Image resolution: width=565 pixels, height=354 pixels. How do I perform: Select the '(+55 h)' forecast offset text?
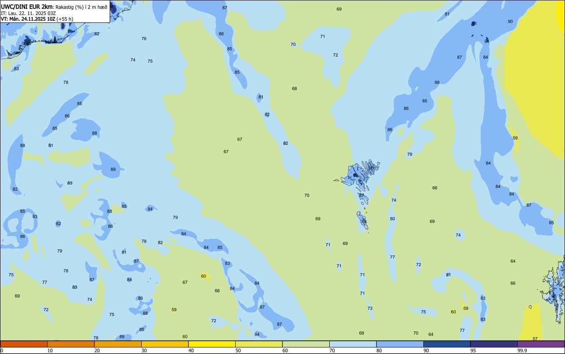(64, 19)
